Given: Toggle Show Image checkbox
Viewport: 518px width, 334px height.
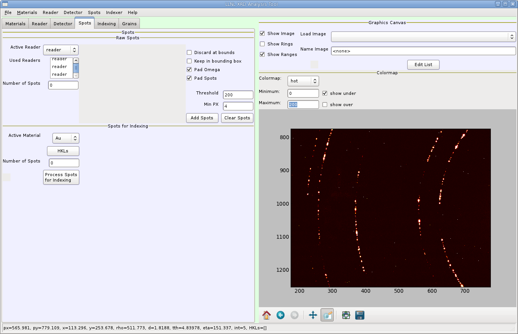Looking at the screenshot, I should (x=262, y=33).
